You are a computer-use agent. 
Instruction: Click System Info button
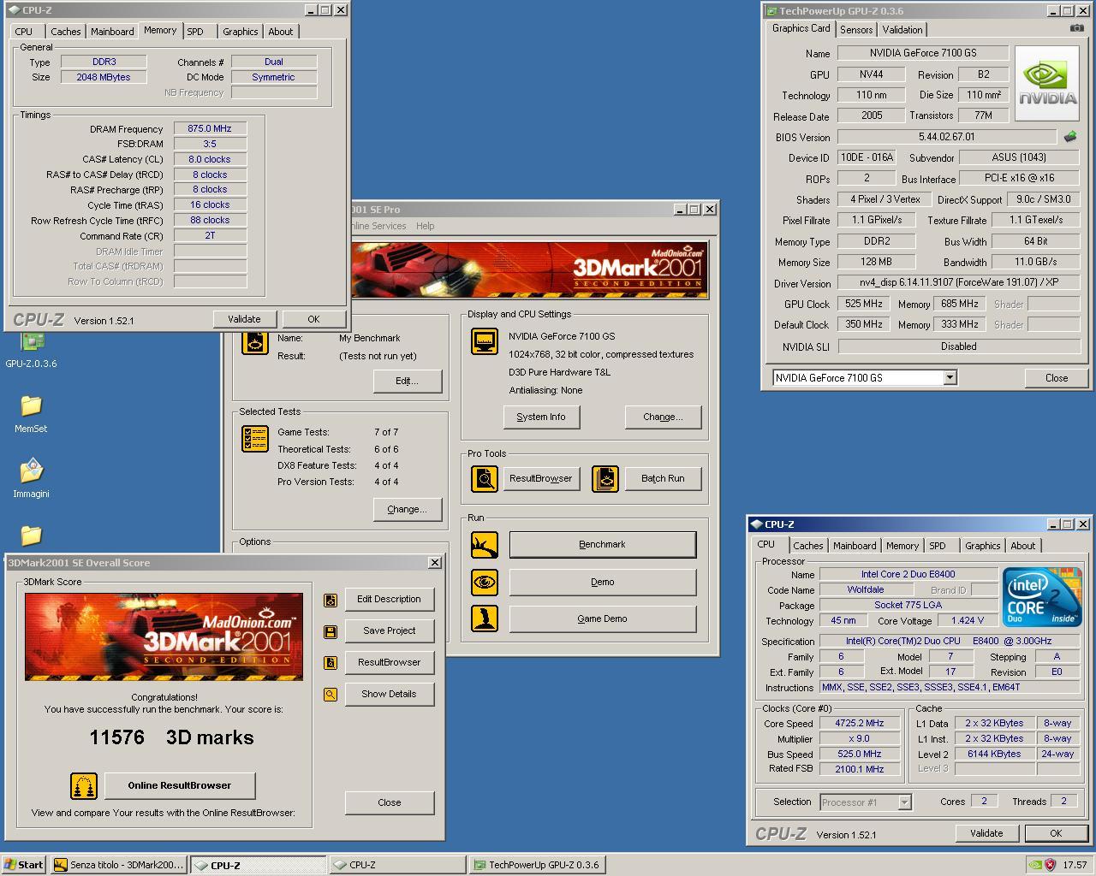point(541,417)
